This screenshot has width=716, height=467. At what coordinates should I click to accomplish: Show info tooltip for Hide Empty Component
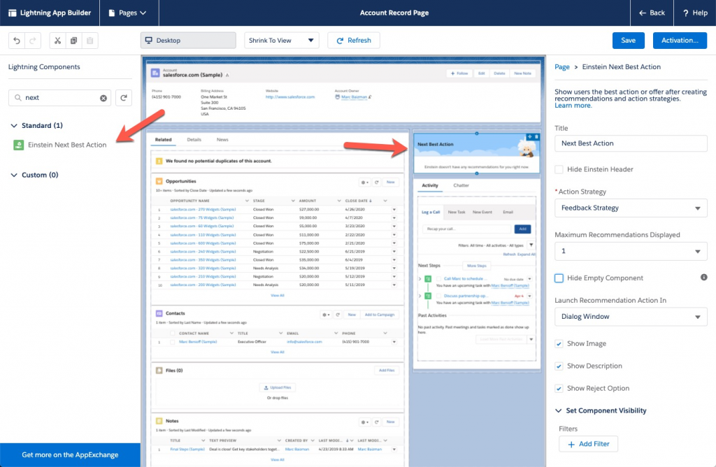tap(703, 278)
